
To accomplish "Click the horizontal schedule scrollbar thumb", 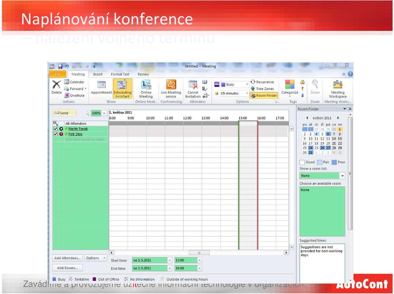I will (x=199, y=253).
